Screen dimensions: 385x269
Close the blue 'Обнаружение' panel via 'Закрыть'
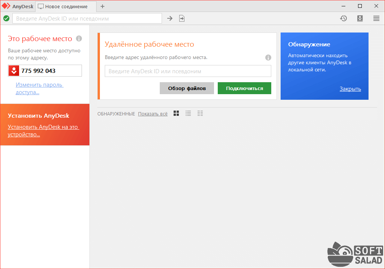[x=350, y=89]
